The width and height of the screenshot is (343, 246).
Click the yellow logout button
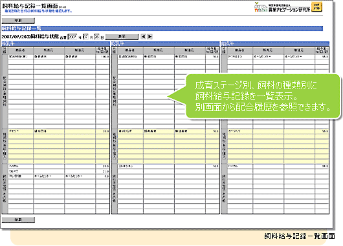(316, 7)
